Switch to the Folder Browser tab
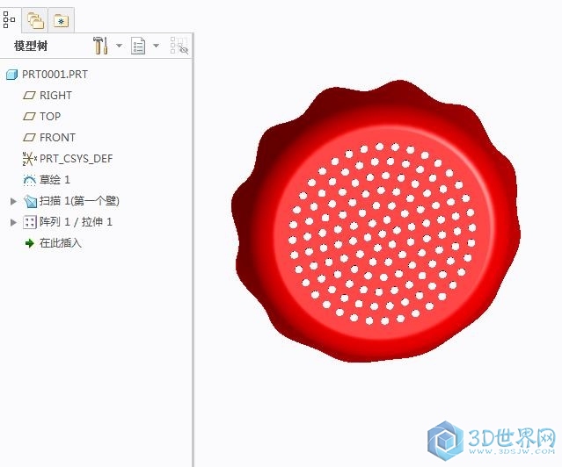Viewport: 562px width, 467px height. 35,20
